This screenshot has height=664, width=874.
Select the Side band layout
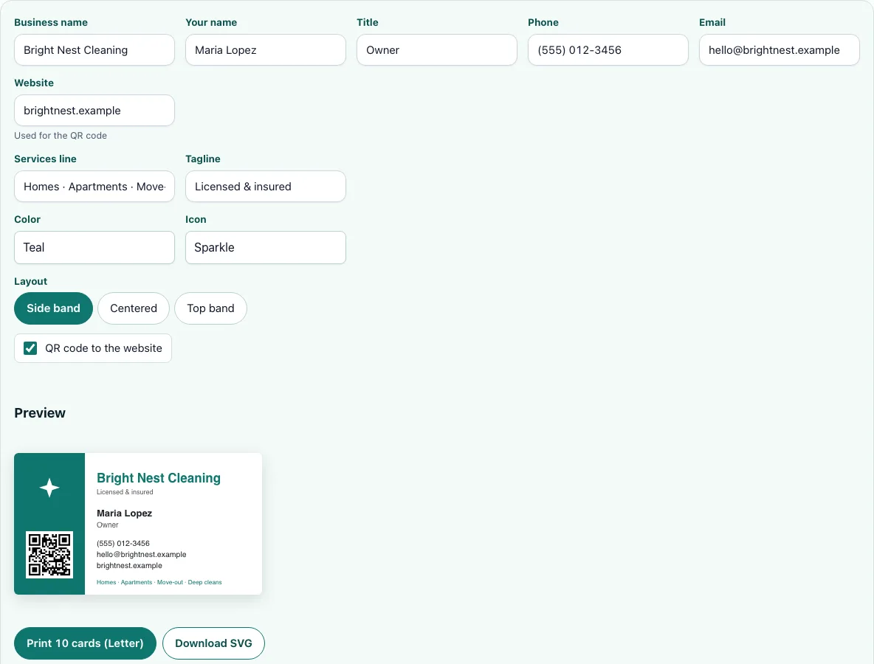(53, 308)
